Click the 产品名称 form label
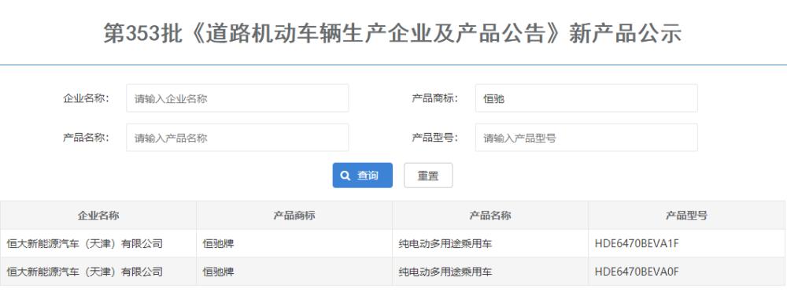 point(86,138)
